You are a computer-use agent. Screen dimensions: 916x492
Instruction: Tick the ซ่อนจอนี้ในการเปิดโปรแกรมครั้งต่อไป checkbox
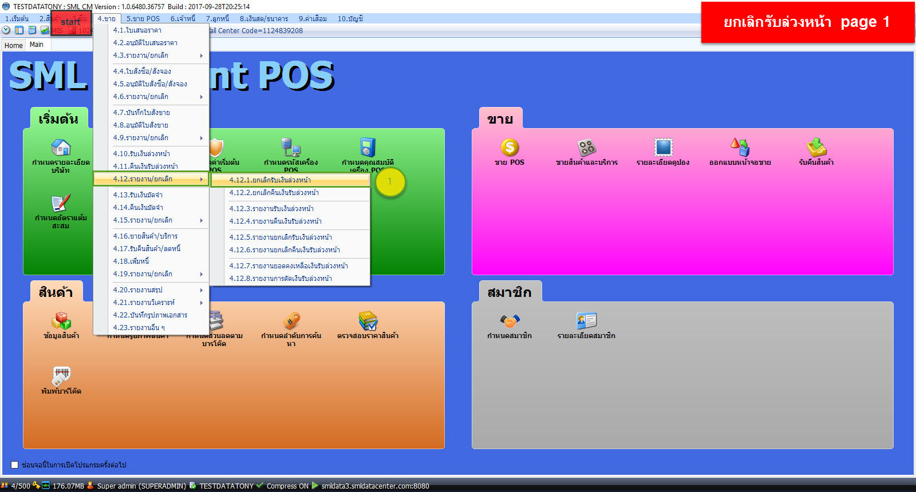point(15,465)
